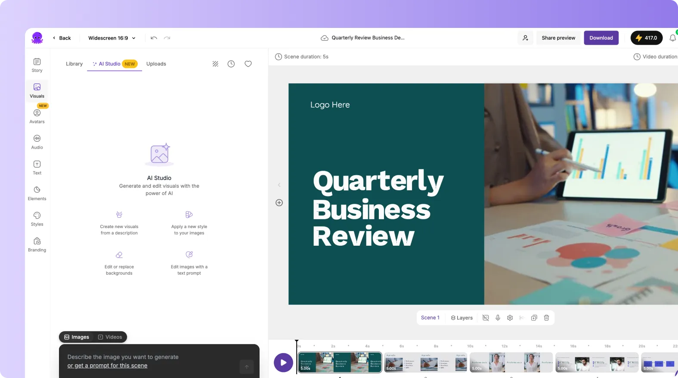This screenshot has width=678, height=378.
Task: Click the microphone voiceover icon
Action: point(498,318)
